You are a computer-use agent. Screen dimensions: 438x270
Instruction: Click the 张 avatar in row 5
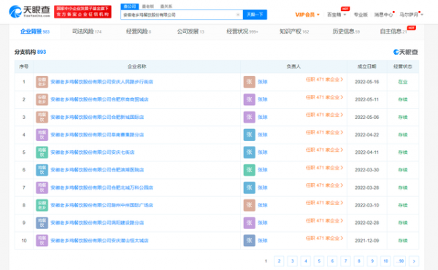(249, 153)
